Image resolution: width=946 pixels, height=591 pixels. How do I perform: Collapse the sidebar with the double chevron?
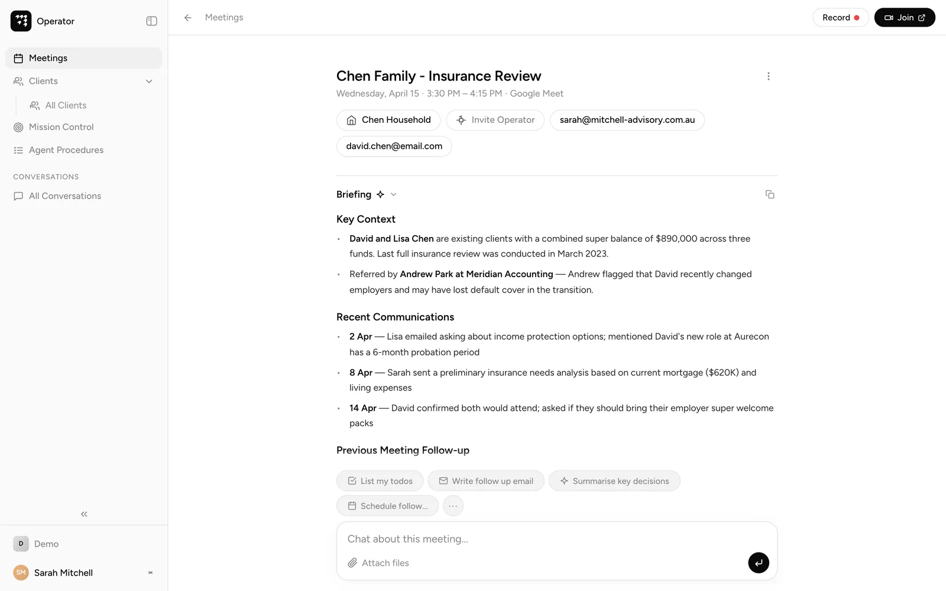(x=84, y=514)
